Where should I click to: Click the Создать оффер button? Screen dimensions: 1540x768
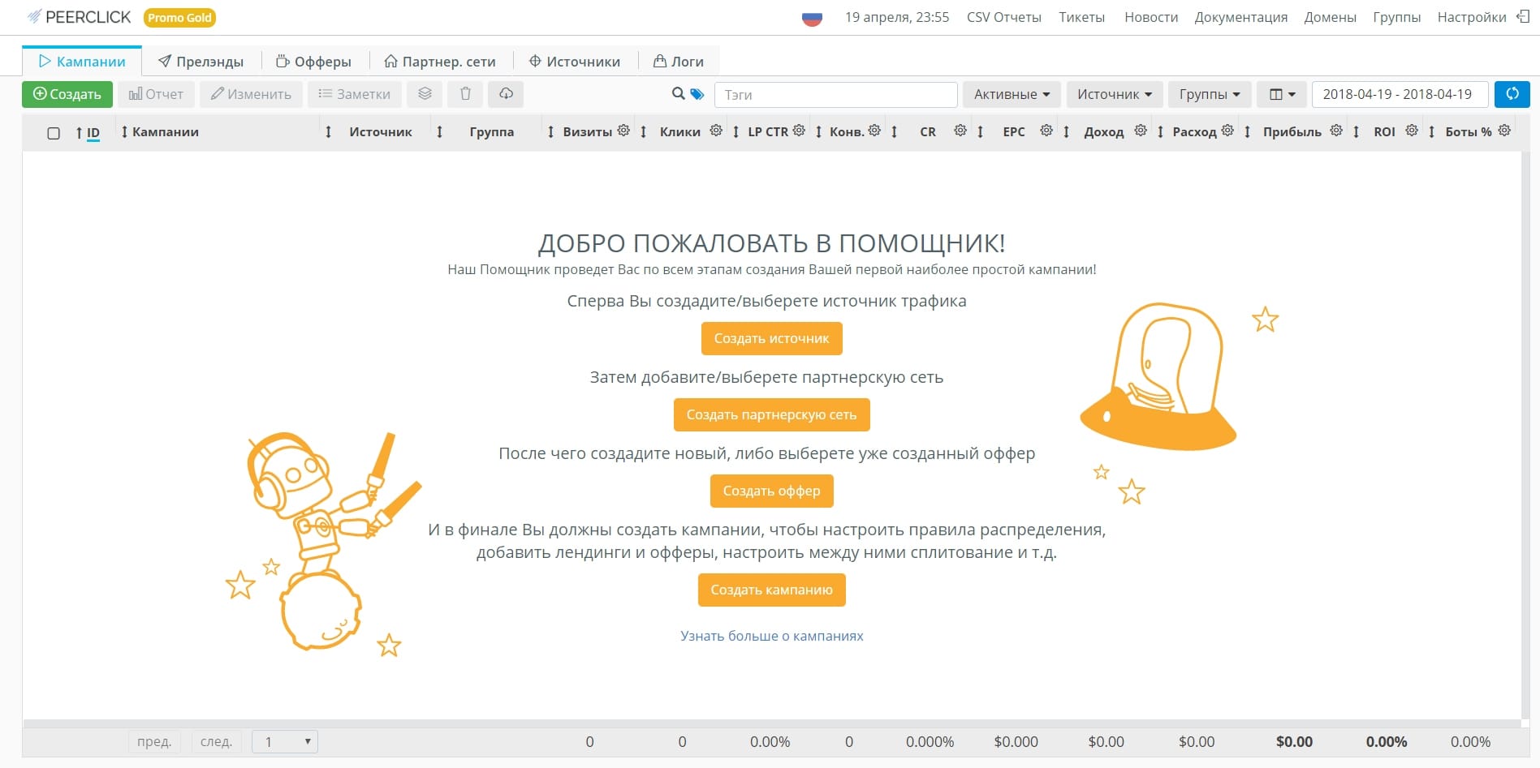(771, 491)
